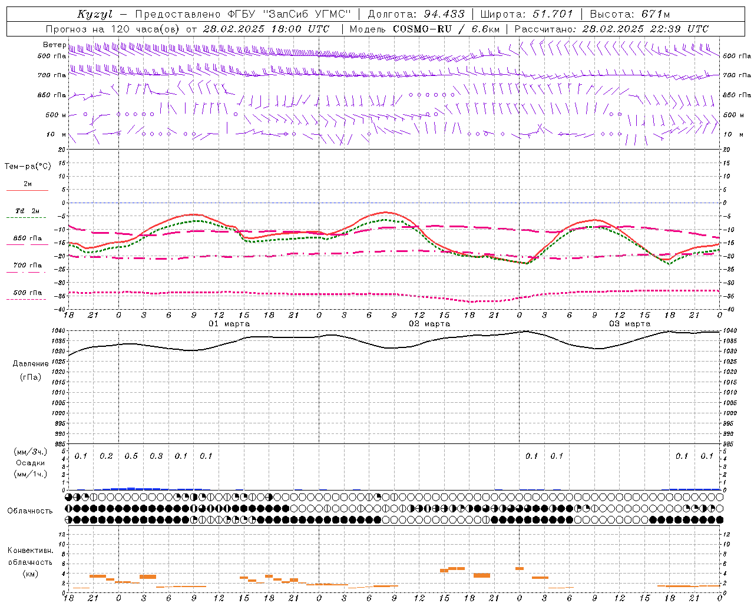Click the 0.5 precipitation value
The image size is (754, 603).
point(131,456)
